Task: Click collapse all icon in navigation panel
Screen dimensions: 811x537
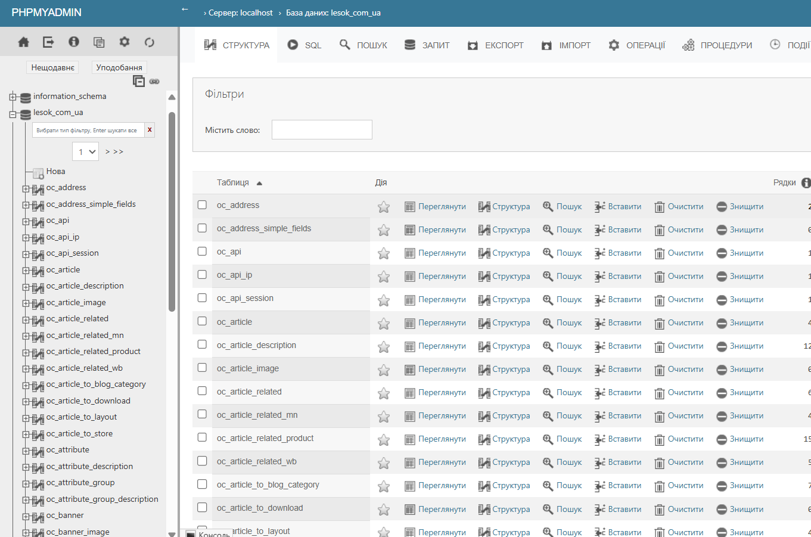Action: (x=139, y=81)
